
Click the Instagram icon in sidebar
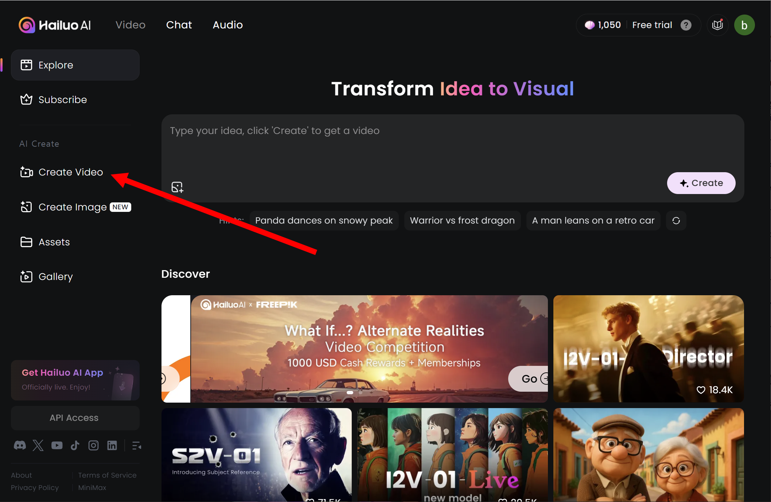93,445
